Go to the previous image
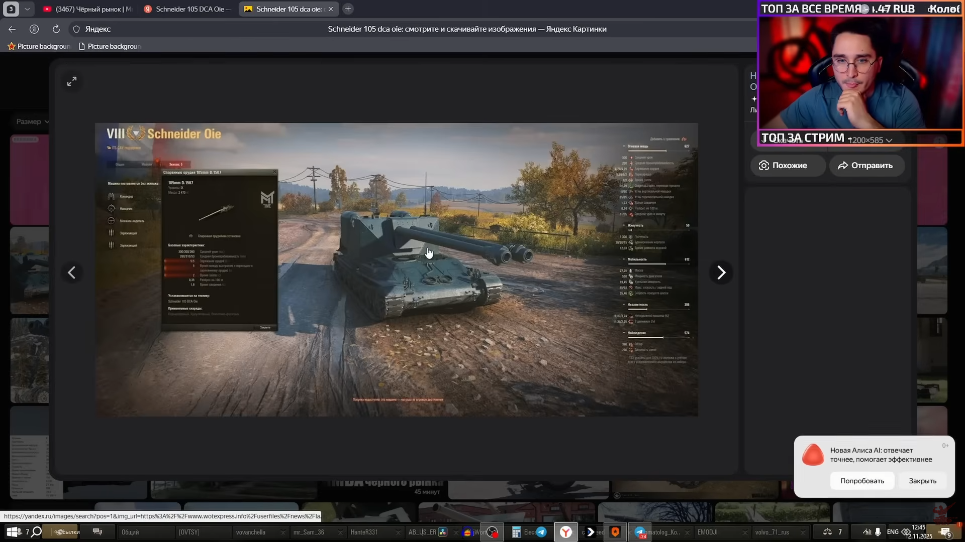 72,273
